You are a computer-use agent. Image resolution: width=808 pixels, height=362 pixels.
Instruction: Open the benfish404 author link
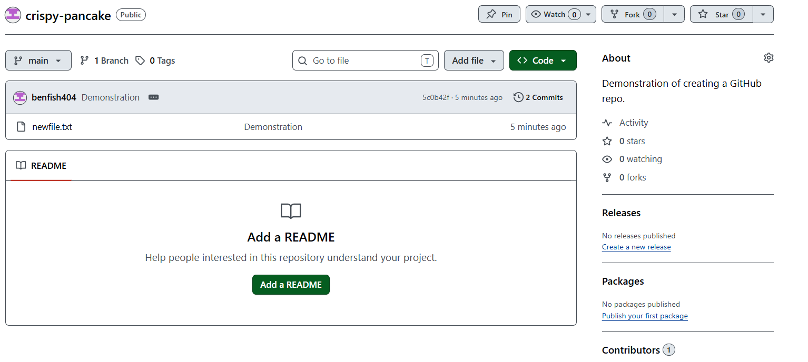(54, 97)
